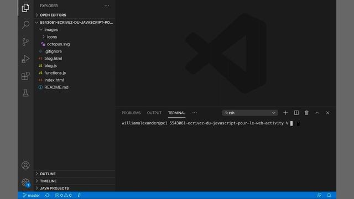Viewport: 354px width, 199px height.
Task: Synchronize changes in status bar
Action: (47, 195)
